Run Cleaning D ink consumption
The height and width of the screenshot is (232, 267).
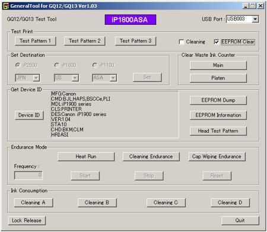point(230,202)
